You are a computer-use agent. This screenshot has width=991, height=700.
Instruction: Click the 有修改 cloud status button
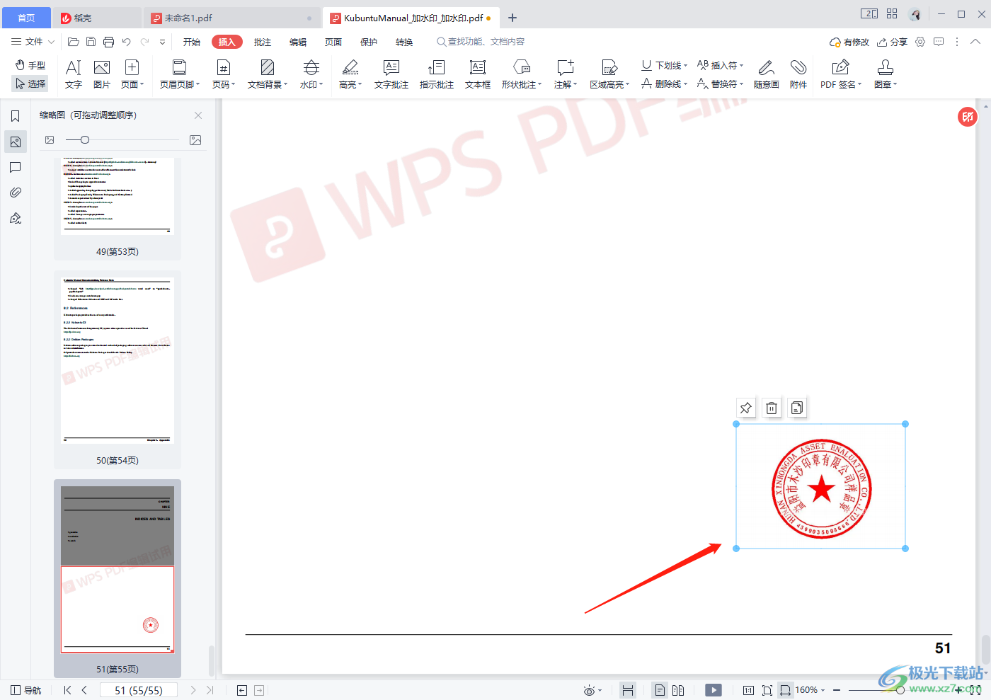click(x=849, y=42)
